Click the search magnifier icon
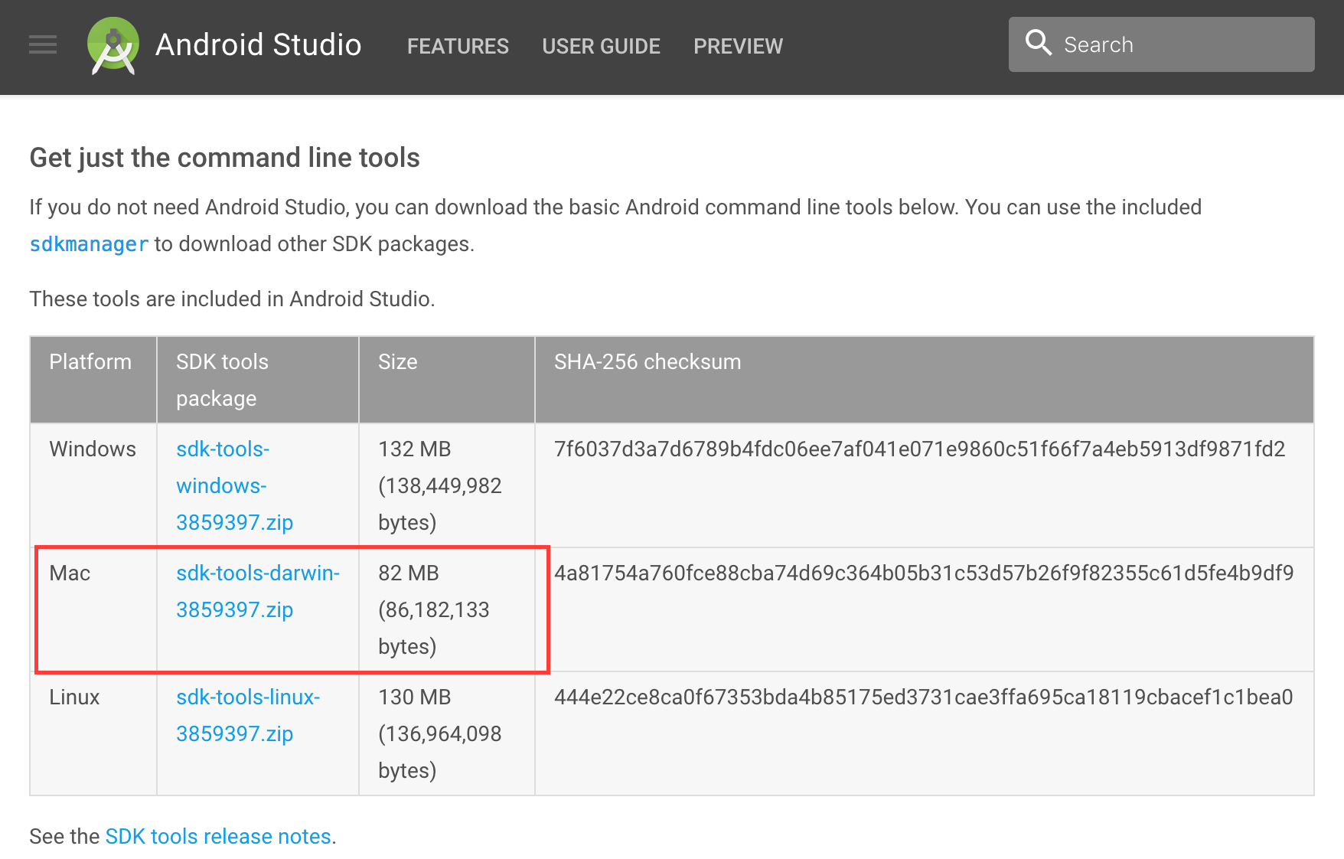 coord(1039,43)
